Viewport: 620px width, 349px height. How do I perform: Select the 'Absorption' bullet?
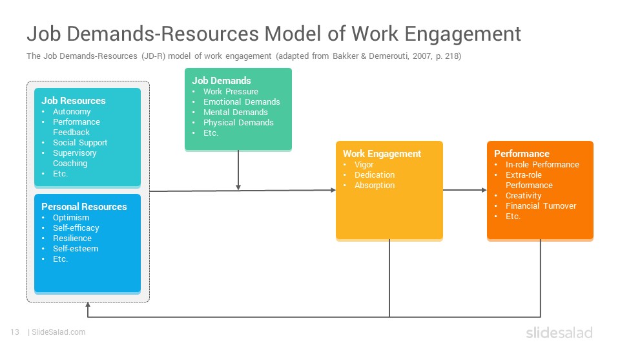[375, 185]
